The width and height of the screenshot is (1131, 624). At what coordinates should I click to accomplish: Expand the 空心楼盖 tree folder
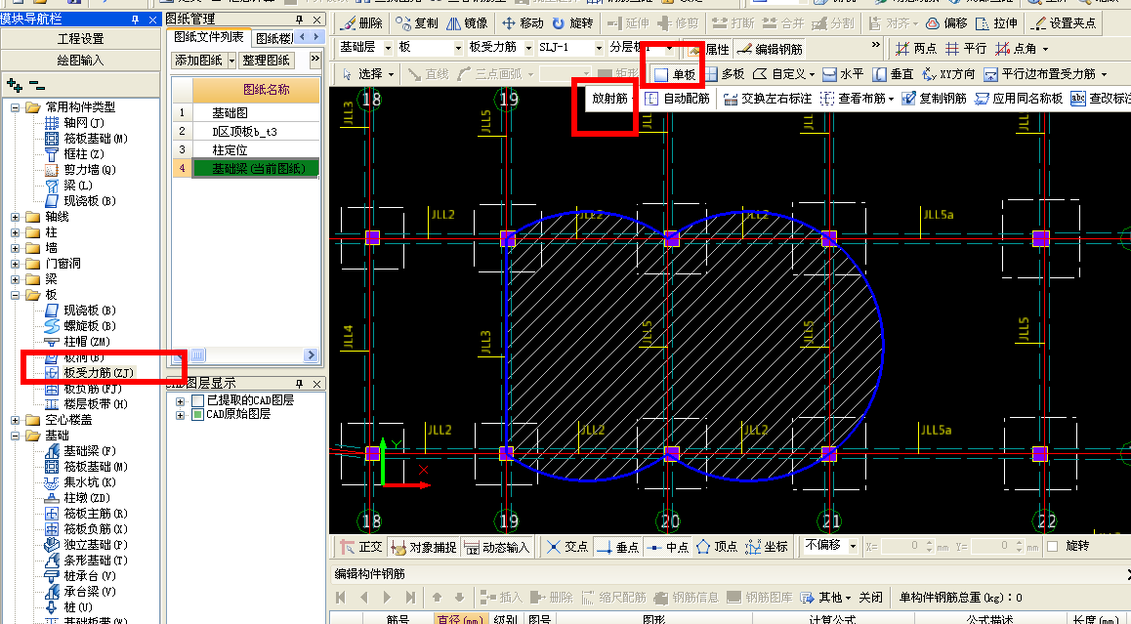16,420
